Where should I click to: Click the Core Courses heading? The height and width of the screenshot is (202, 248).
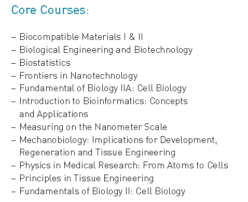[x=50, y=10]
